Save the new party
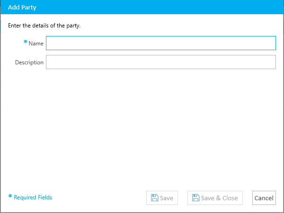 click(x=162, y=198)
